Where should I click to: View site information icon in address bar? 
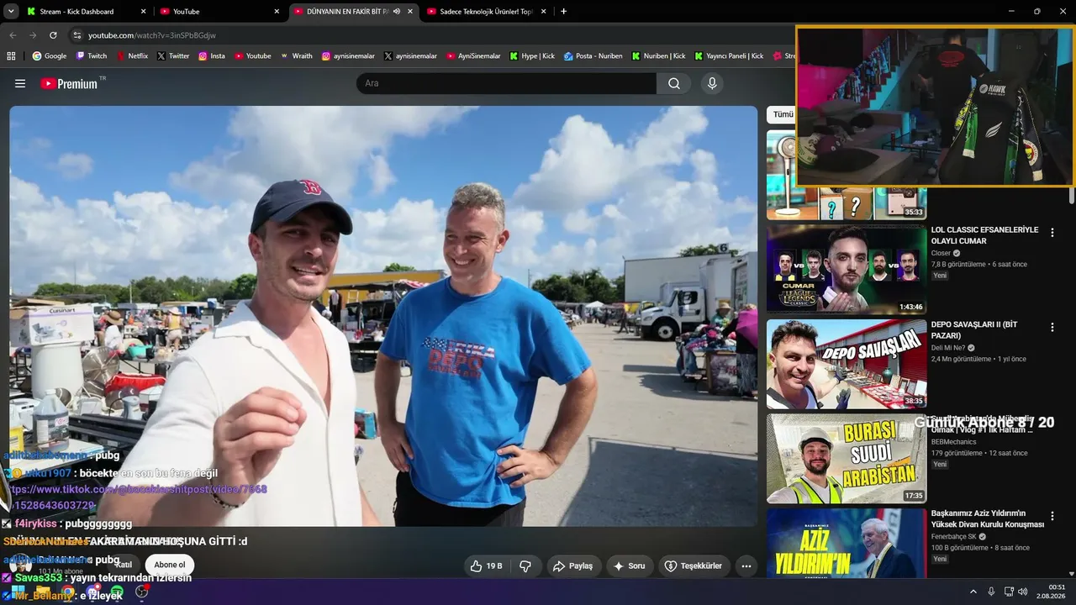tap(77, 35)
